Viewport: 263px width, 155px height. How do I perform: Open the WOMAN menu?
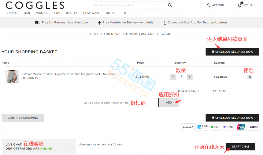[42, 13]
